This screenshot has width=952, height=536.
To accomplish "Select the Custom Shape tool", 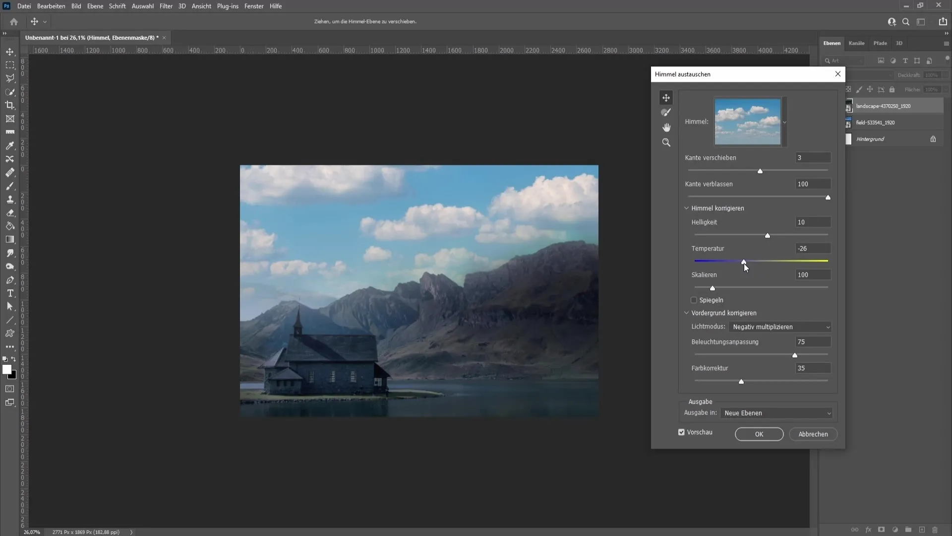I will (10, 334).
